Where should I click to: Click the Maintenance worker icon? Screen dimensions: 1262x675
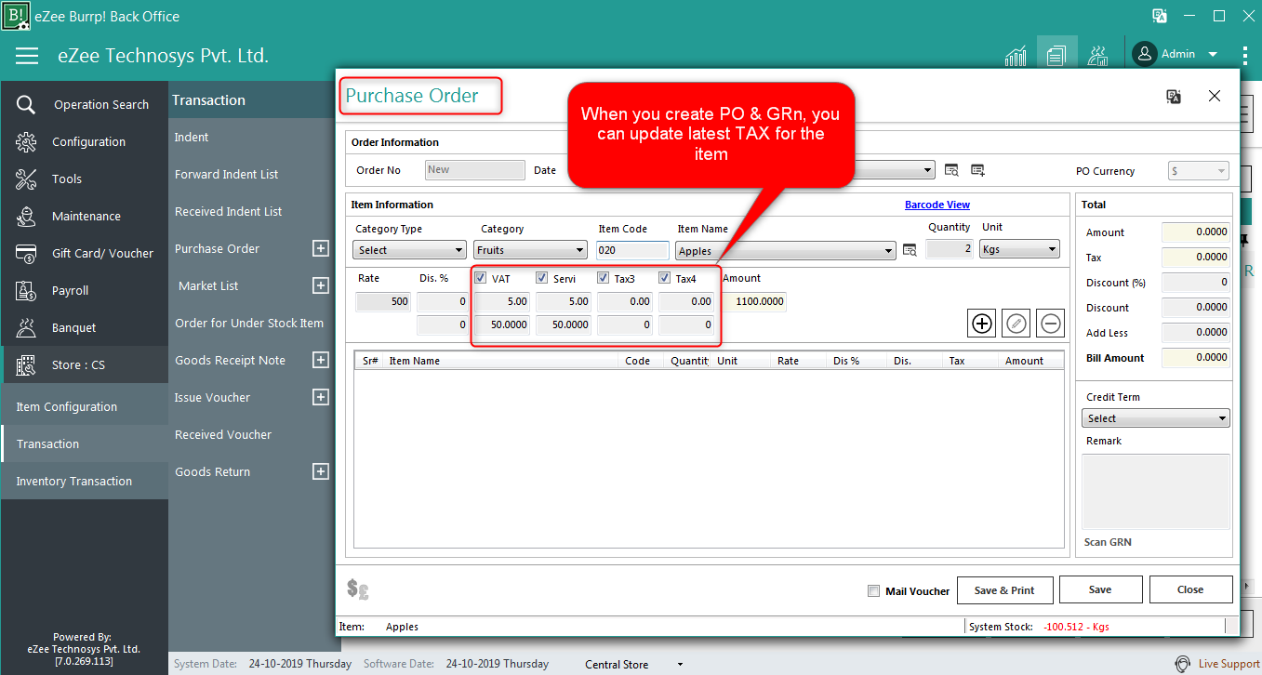pos(26,216)
